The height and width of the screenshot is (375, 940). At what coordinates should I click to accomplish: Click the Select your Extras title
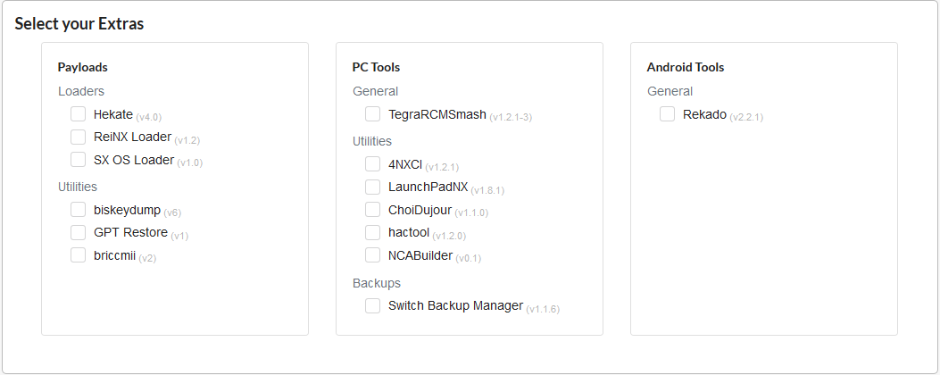[79, 24]
